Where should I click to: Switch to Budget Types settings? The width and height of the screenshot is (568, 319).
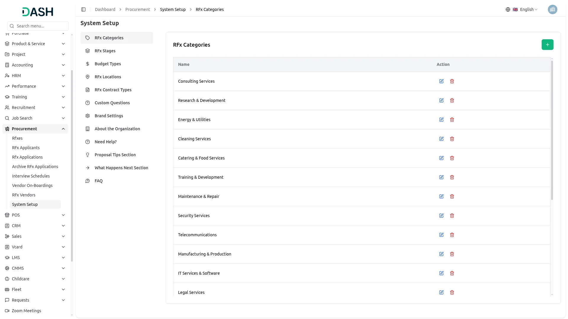click(x=108, y=64)
